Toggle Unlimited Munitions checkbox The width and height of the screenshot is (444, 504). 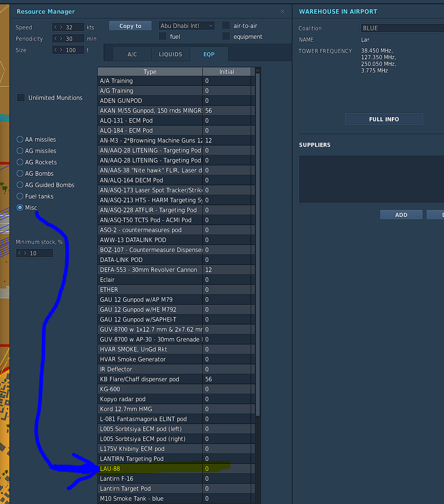(21, 98)
